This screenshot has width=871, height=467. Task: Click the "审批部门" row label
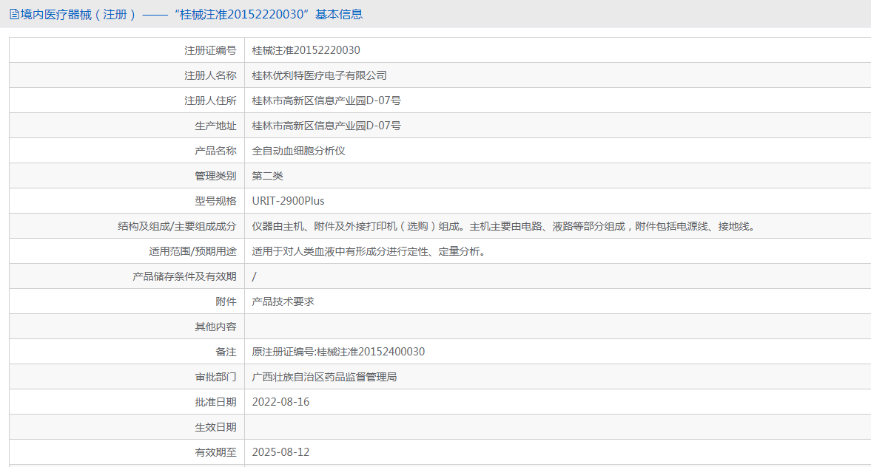pyautogui.click(x=215, y=377)
